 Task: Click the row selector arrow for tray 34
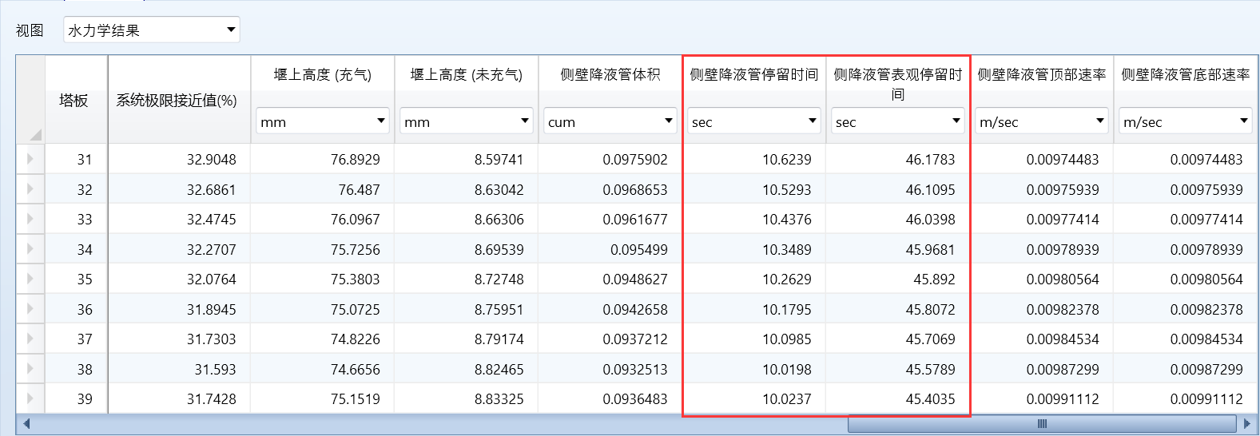click(x=30, y=249)
